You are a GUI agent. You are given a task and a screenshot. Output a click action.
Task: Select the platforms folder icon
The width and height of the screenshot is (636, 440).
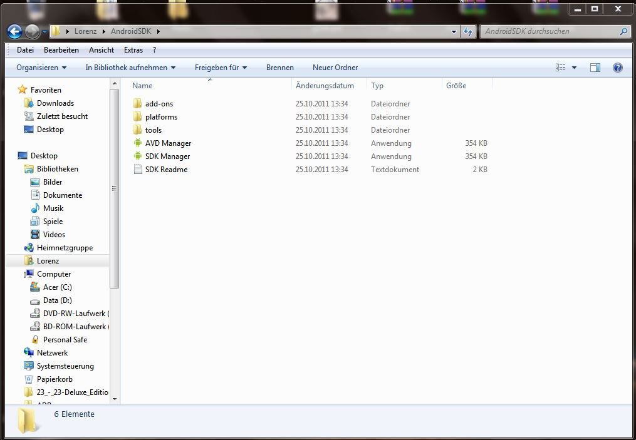tap(138, 116)
